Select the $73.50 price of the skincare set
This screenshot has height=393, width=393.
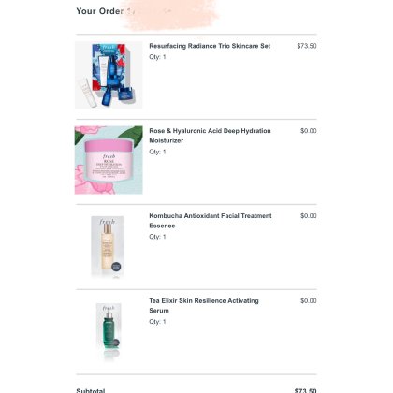[x=307, y=46]
